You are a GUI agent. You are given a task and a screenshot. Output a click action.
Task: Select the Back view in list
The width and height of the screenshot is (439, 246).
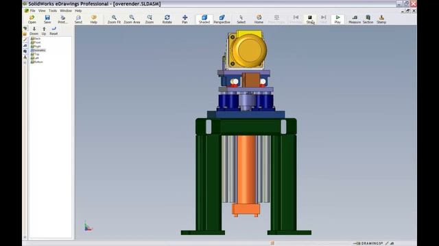coord(36,38)
